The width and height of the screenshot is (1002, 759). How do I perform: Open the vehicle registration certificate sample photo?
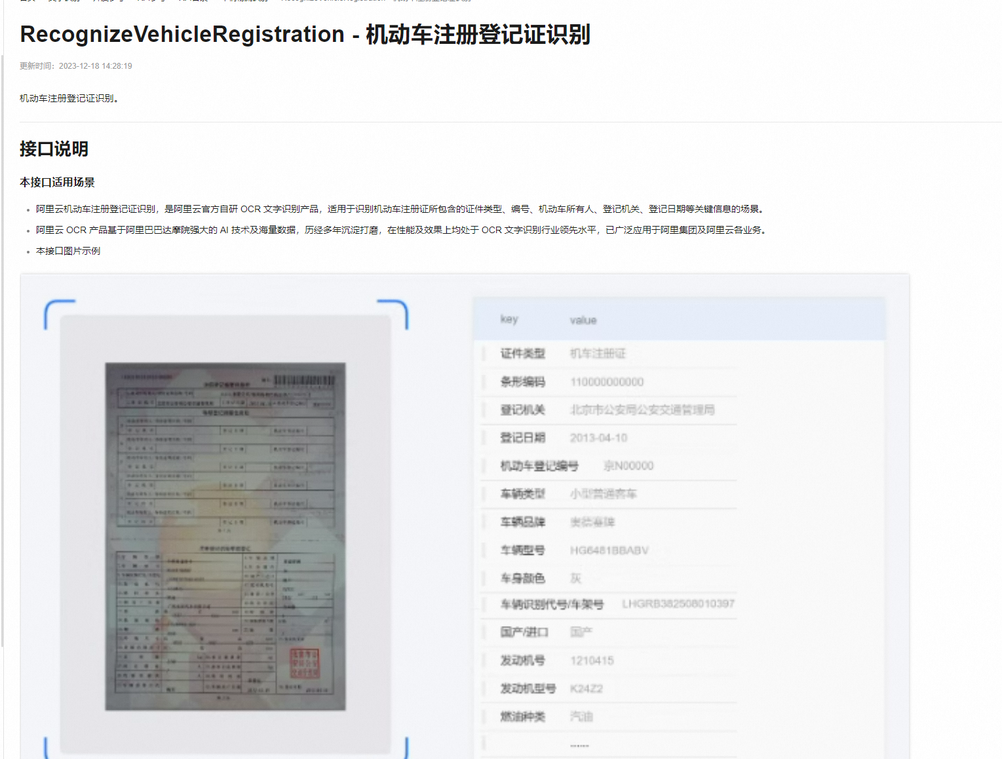(x=225, y=536)
